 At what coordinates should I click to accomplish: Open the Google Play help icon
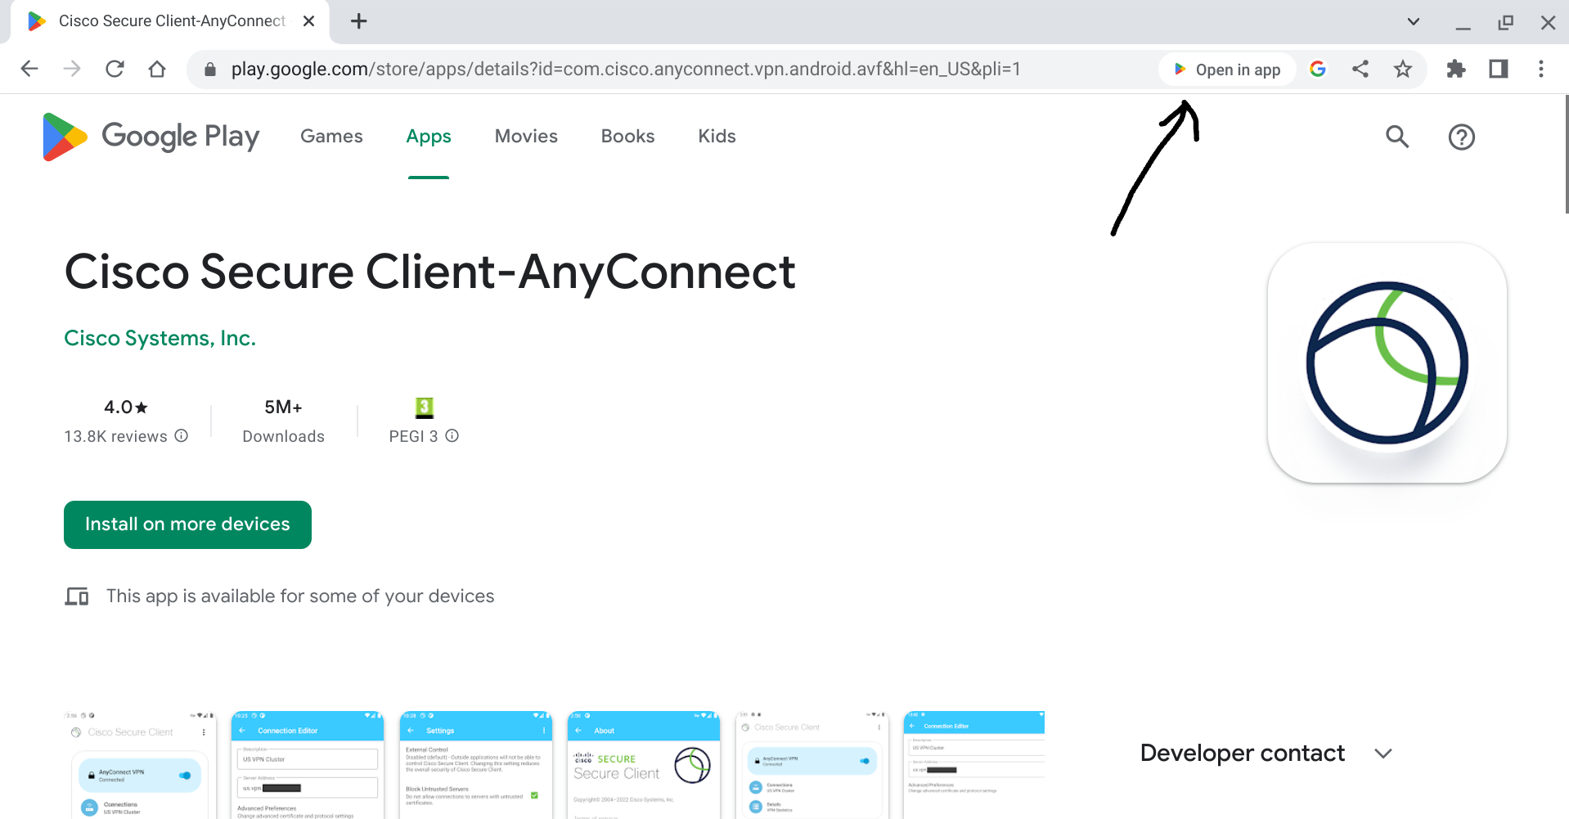pos(1462,137)
